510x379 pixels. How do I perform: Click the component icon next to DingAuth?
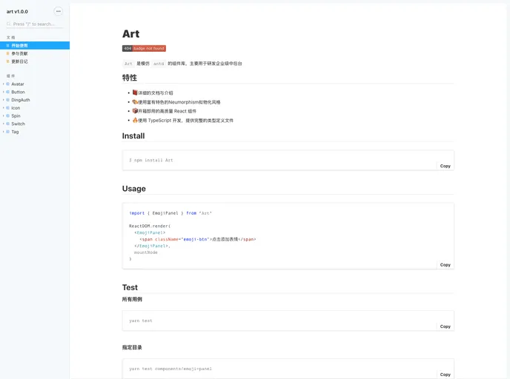click(x=8, y=100)
